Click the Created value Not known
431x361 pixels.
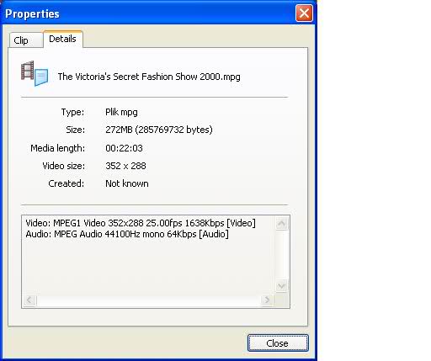[127, 183]
